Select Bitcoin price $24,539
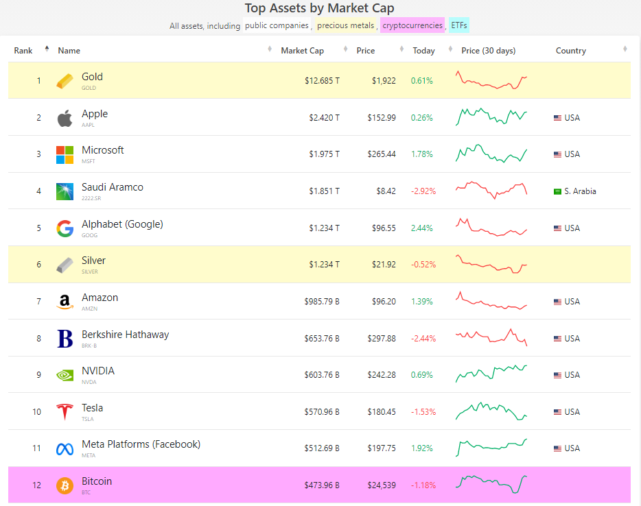 [382, 485]
